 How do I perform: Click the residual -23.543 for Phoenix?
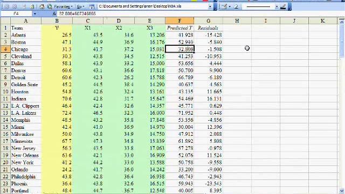coord(208,183)
